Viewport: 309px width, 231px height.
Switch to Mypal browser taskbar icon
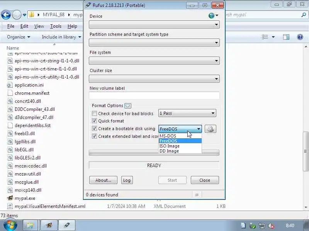[49, 225]
